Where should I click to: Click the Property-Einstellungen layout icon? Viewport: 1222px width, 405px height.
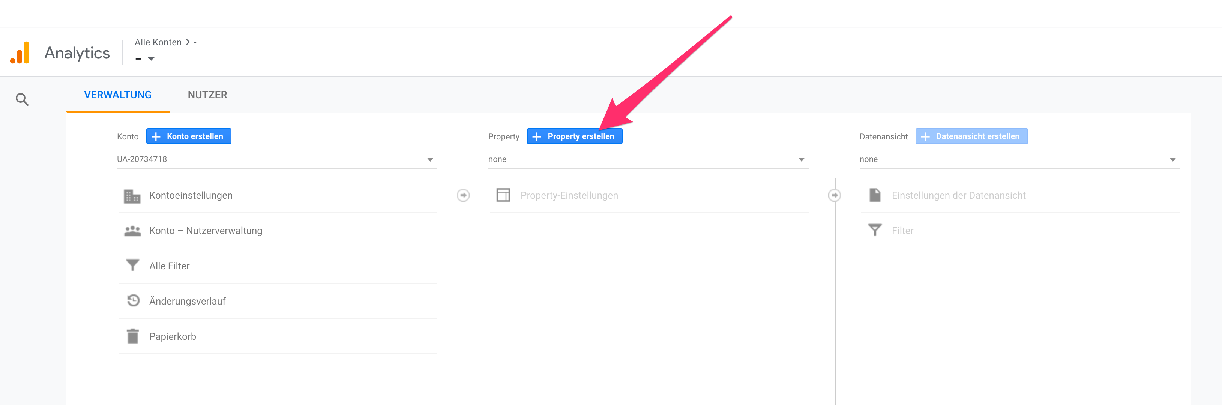(503, 195)
